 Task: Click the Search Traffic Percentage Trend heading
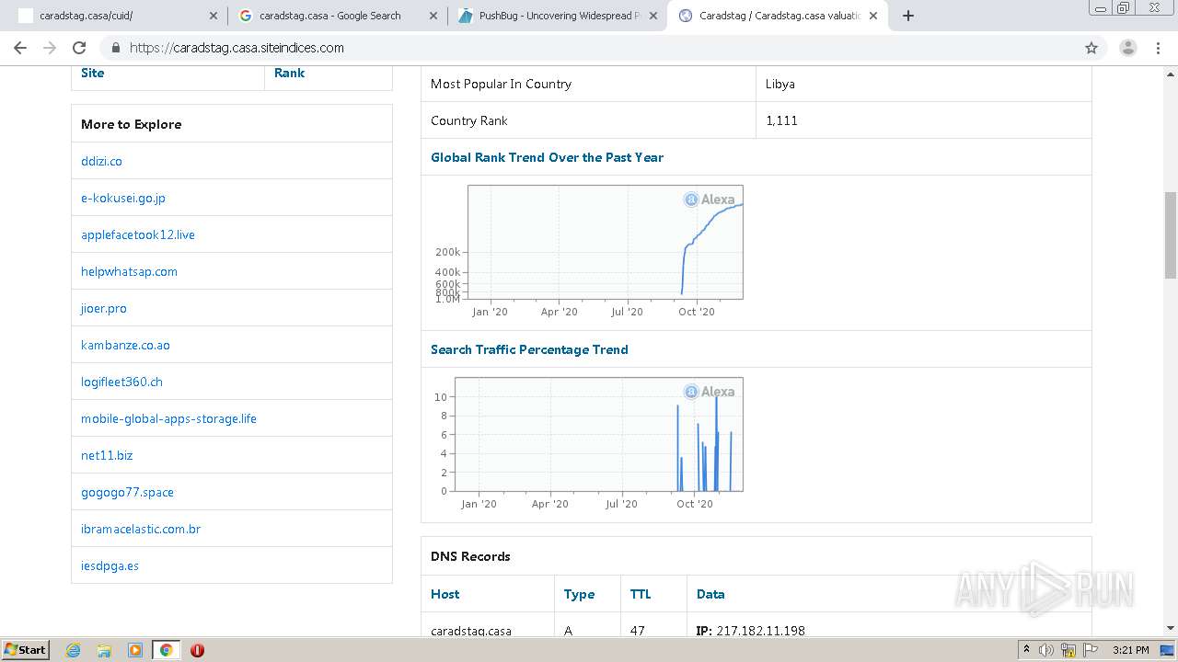click(529, 349)
